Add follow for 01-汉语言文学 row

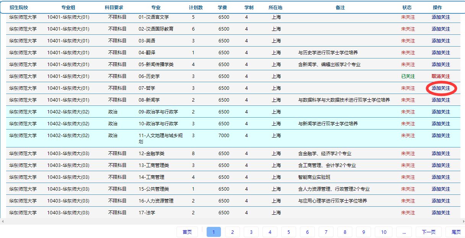(x=441, y=17)
